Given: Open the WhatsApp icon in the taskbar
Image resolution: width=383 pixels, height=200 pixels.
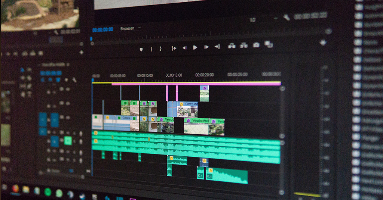Looking at the screenshot, I should click(59, 193).
